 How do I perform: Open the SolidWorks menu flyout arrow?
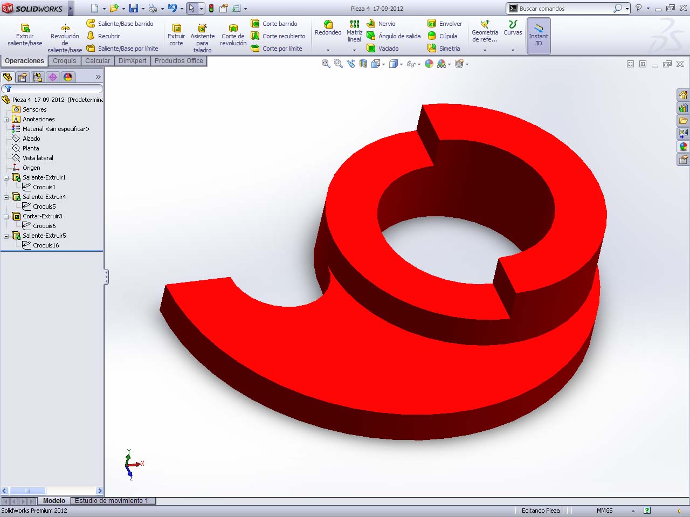[x=71, y=8]
